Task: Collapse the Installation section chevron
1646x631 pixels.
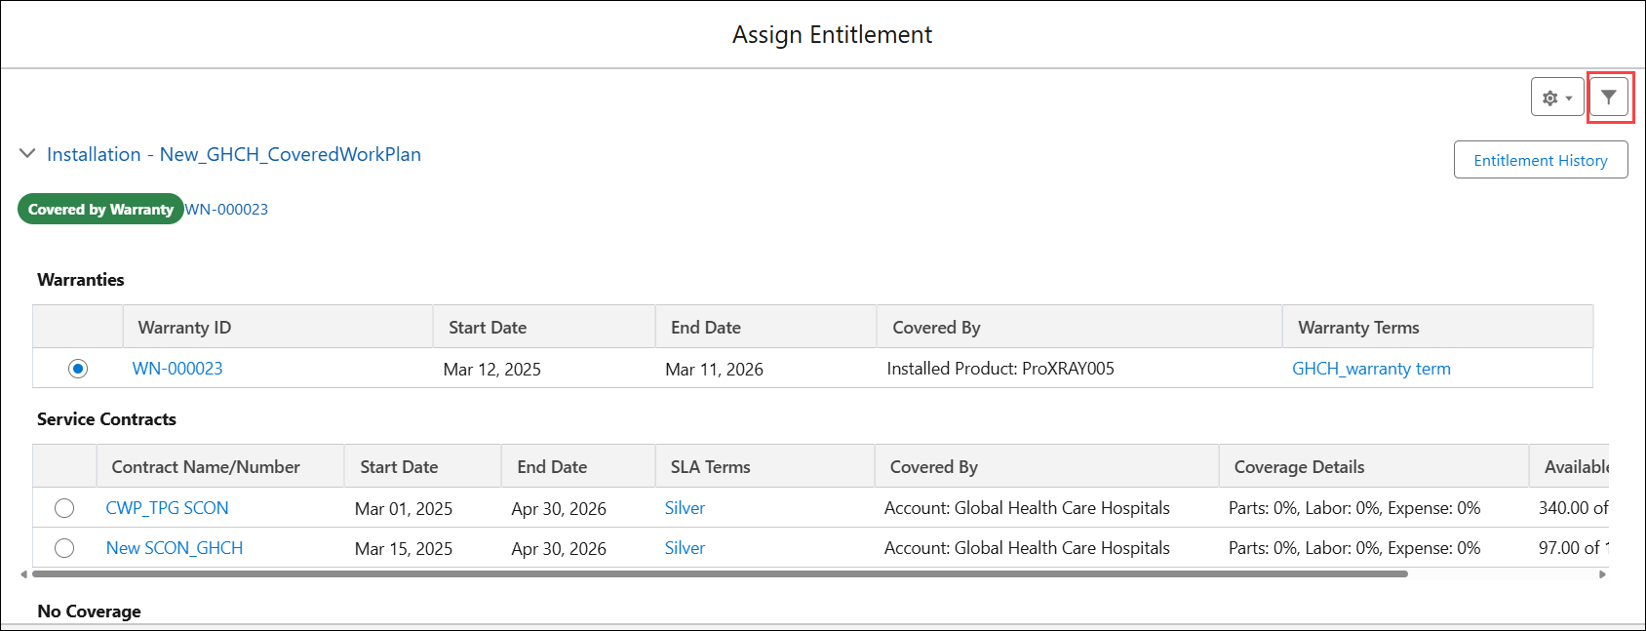Action: 27,154
